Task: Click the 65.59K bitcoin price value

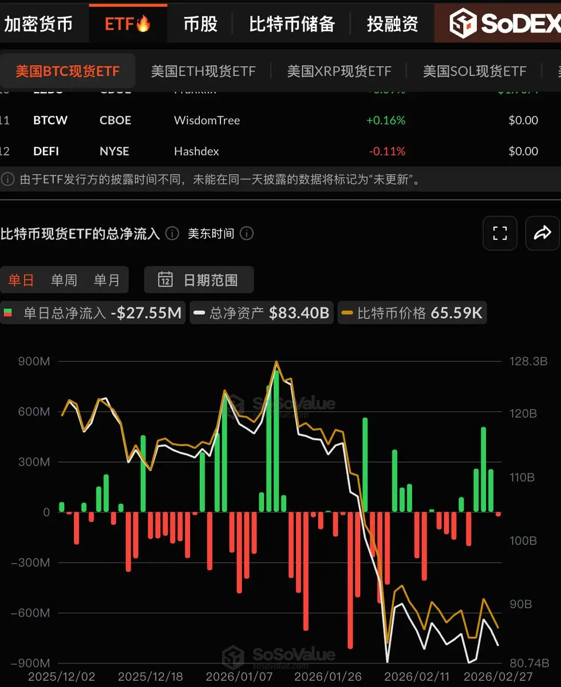Action: (456, 313)
